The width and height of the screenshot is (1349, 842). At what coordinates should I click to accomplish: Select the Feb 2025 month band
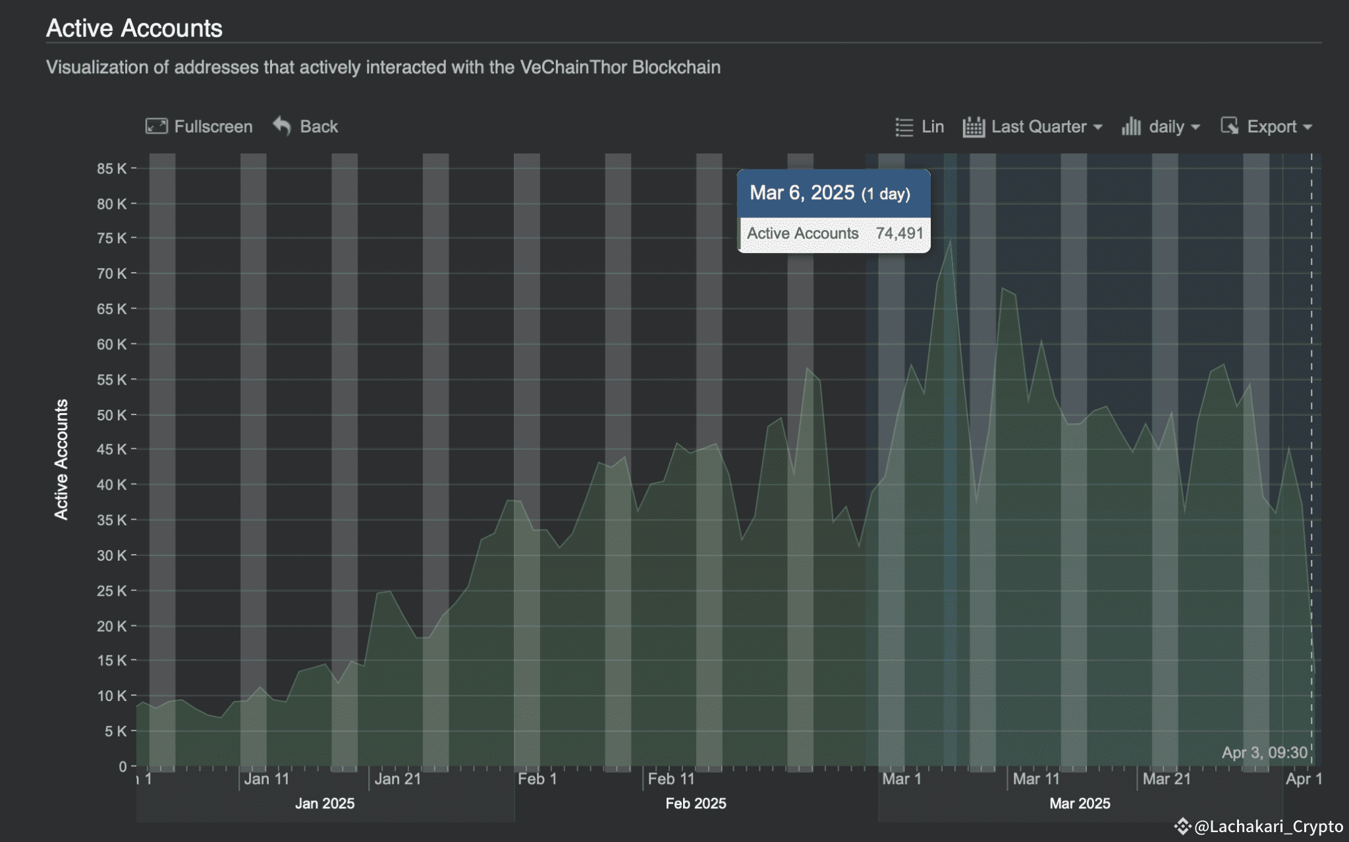tap(696, 804)
